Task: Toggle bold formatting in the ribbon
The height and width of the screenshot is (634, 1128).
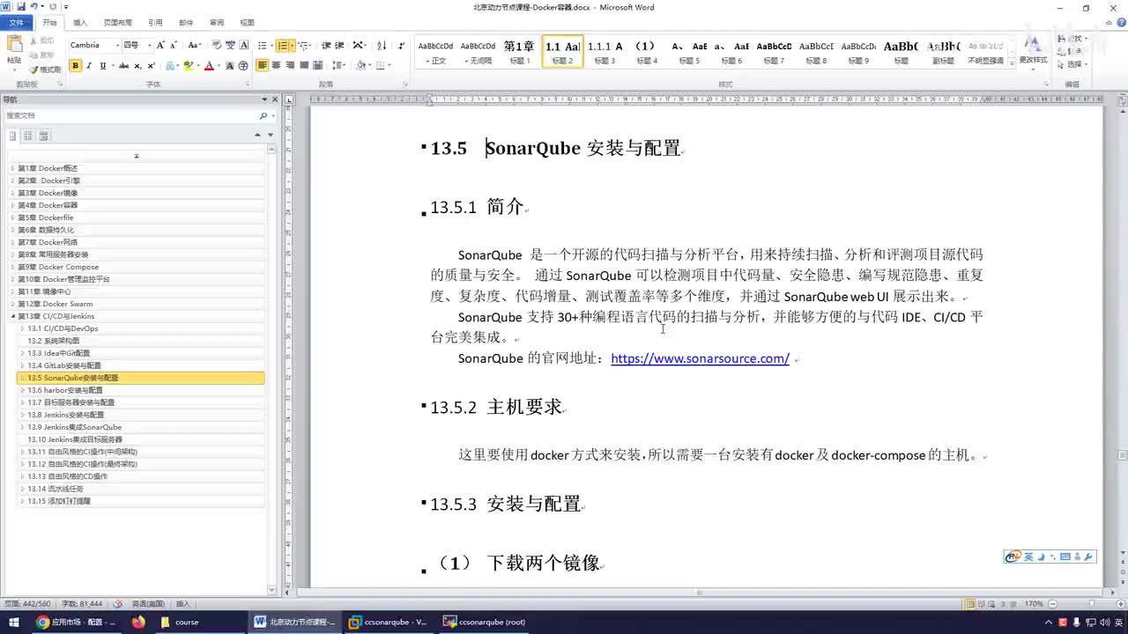Action: pos(75,66)
